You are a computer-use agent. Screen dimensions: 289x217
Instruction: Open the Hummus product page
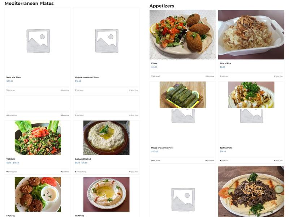(x=79, y=215)
